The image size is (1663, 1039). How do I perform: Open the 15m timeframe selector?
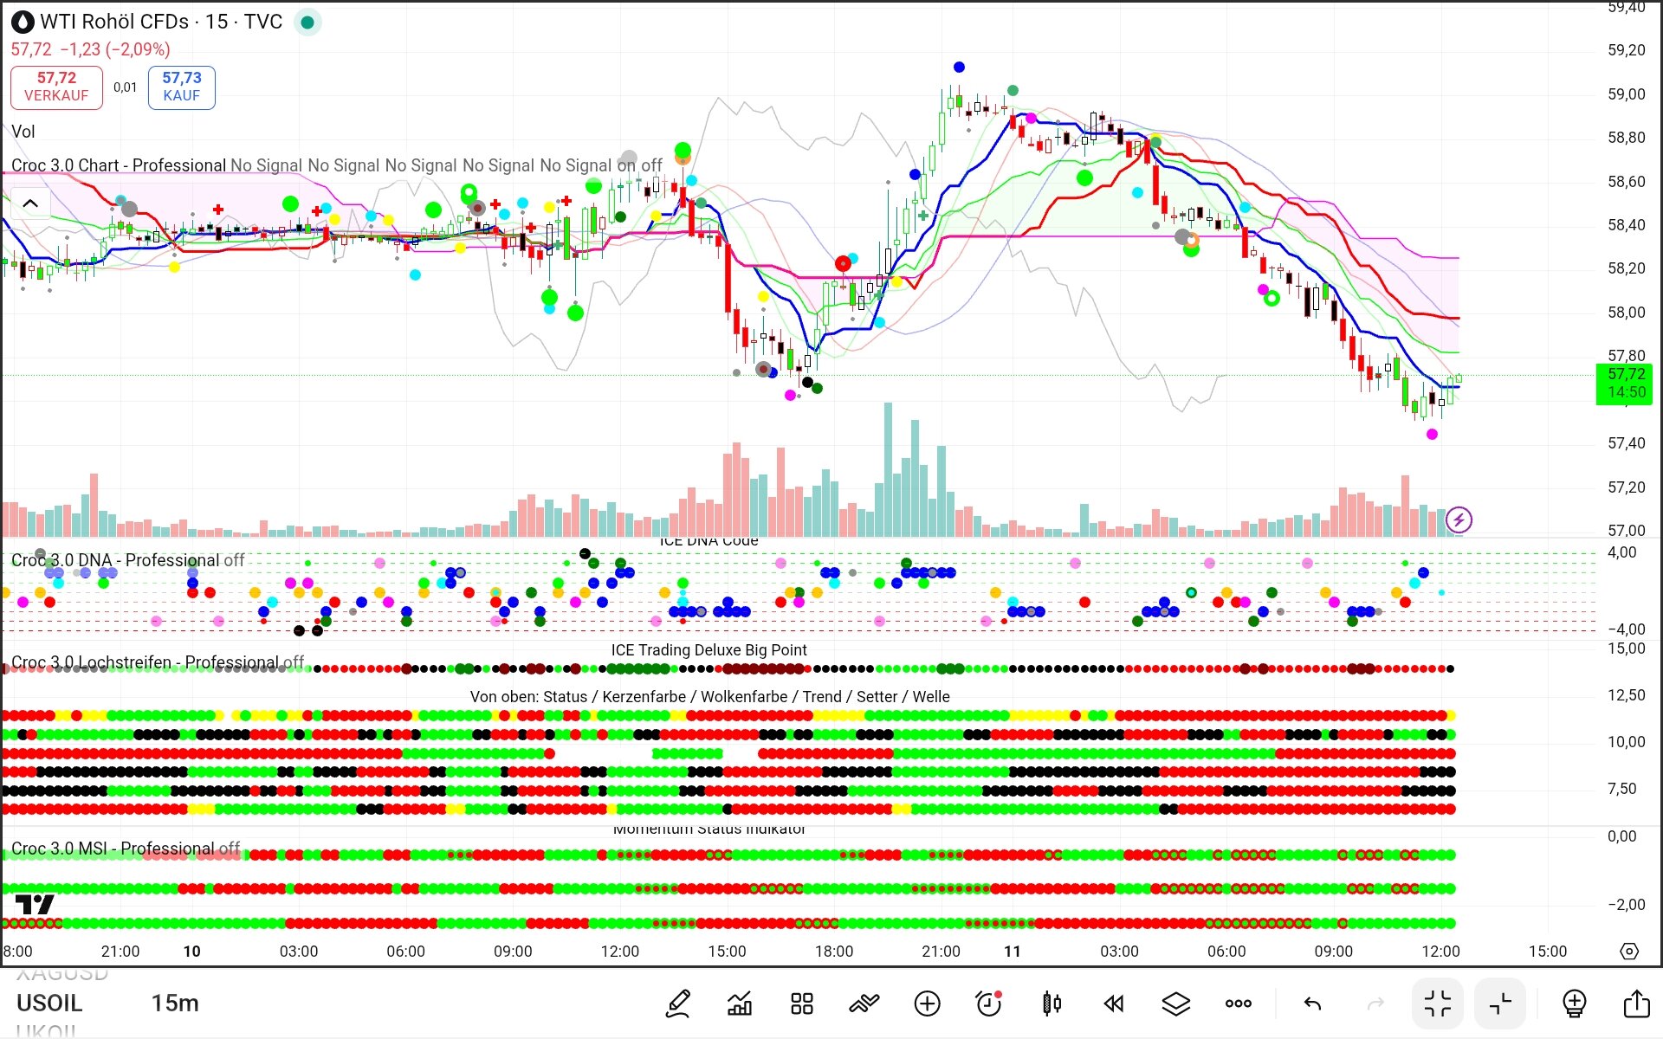click(x=175, y=1004)
